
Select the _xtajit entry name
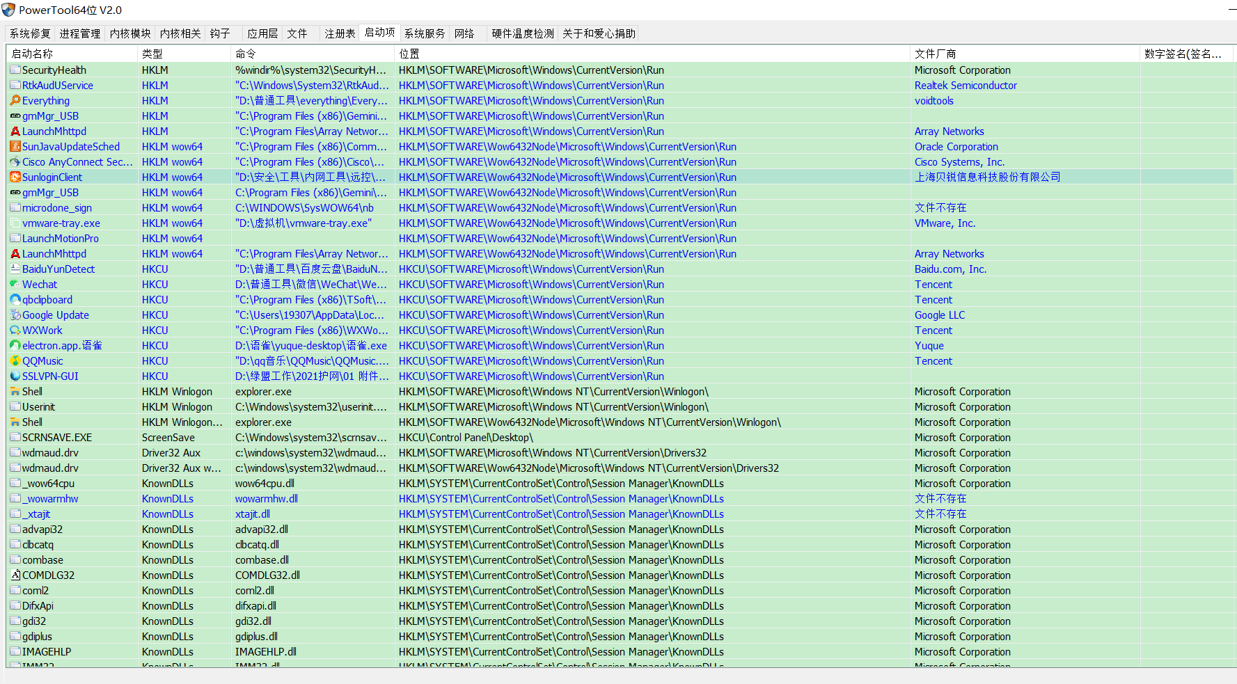(x=36, y=514)
